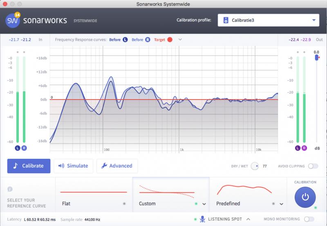Viewport: 327px width, 226px height.
Task: Click the Flat curve radio dot
Action: click(x=124, y=203)
